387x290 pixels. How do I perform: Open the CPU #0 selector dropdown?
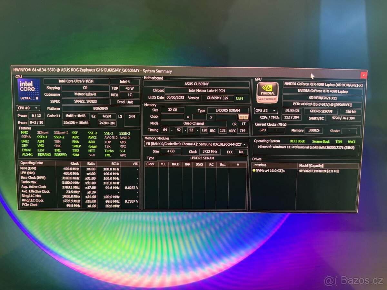(28, 108)
